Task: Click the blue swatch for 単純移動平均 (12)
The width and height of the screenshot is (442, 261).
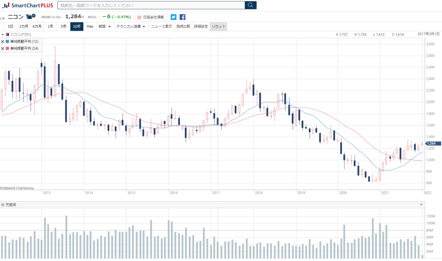Action: (7, 41)
